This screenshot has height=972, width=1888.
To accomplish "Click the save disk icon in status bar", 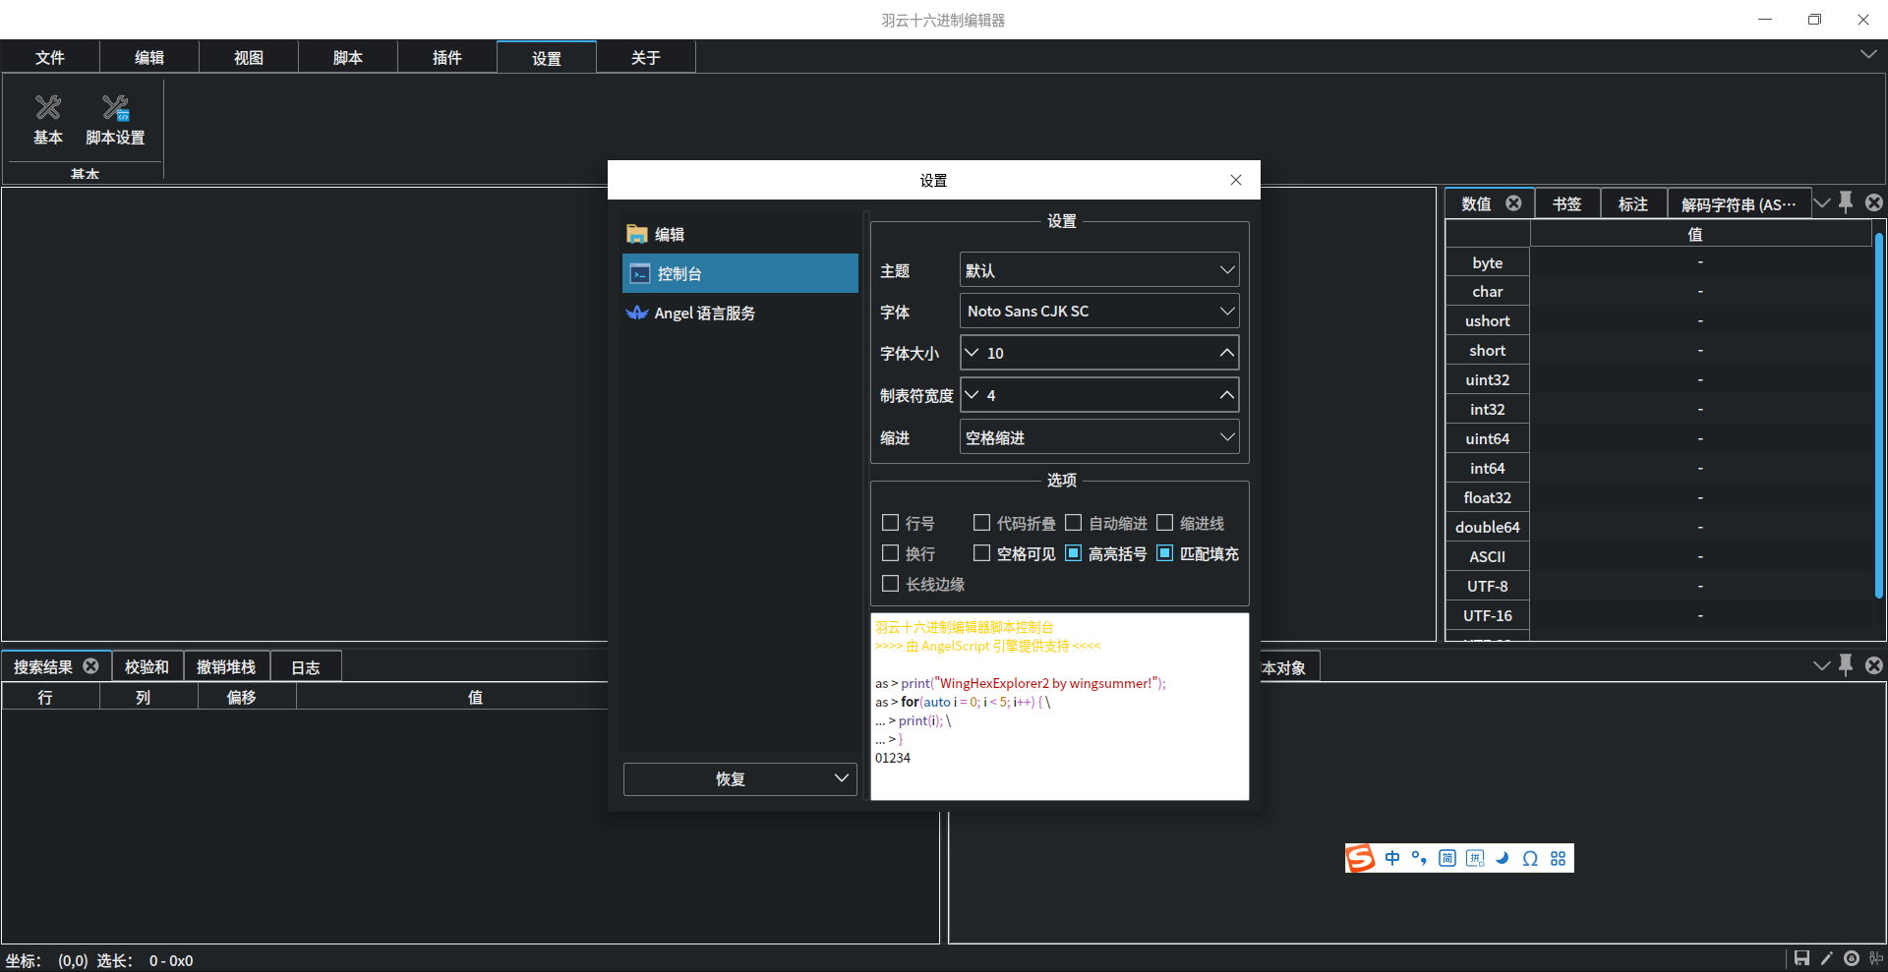I will (1801, 958).
